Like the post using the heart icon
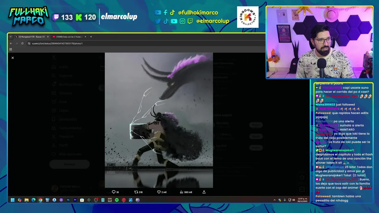Viewport: 379px width, 213px height. click(x=159, y=192)
